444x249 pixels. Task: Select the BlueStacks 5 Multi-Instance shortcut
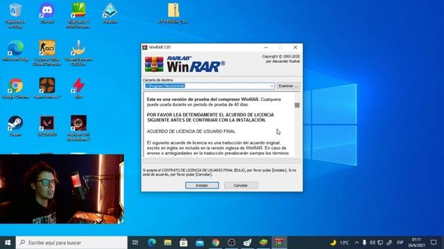[x=78, y=15]
